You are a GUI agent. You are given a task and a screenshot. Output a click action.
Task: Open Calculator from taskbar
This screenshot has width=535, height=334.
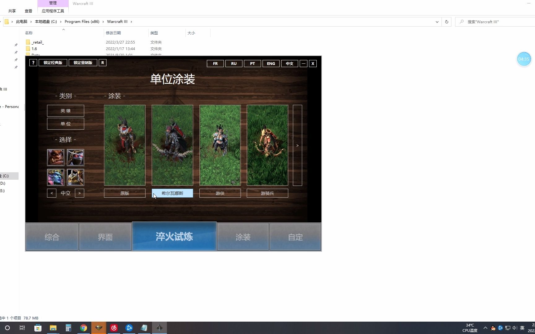(x=68, y=328)
